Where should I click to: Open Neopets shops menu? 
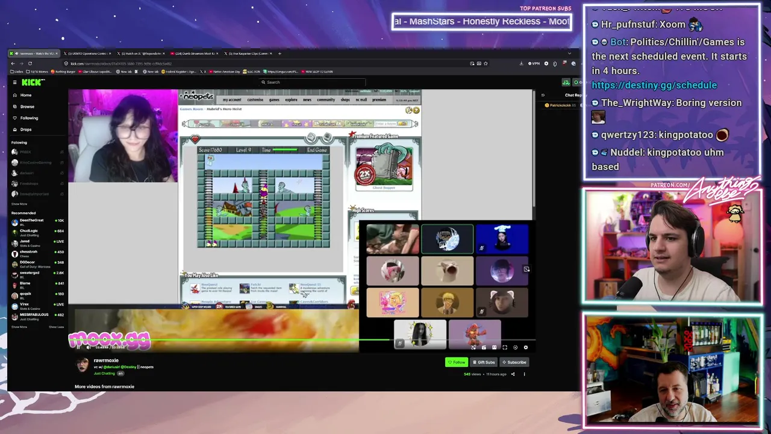tap(346, 100)
